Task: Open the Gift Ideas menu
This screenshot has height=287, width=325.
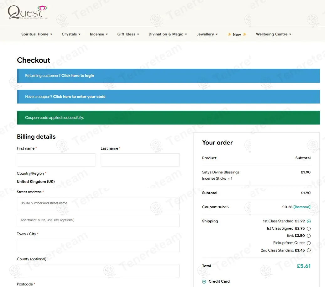Action: (128, 34)
